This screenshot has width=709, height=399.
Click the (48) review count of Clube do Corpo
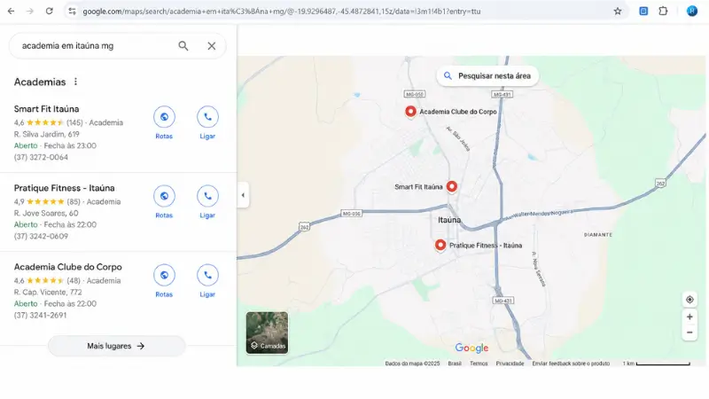(x=74, y=281)
